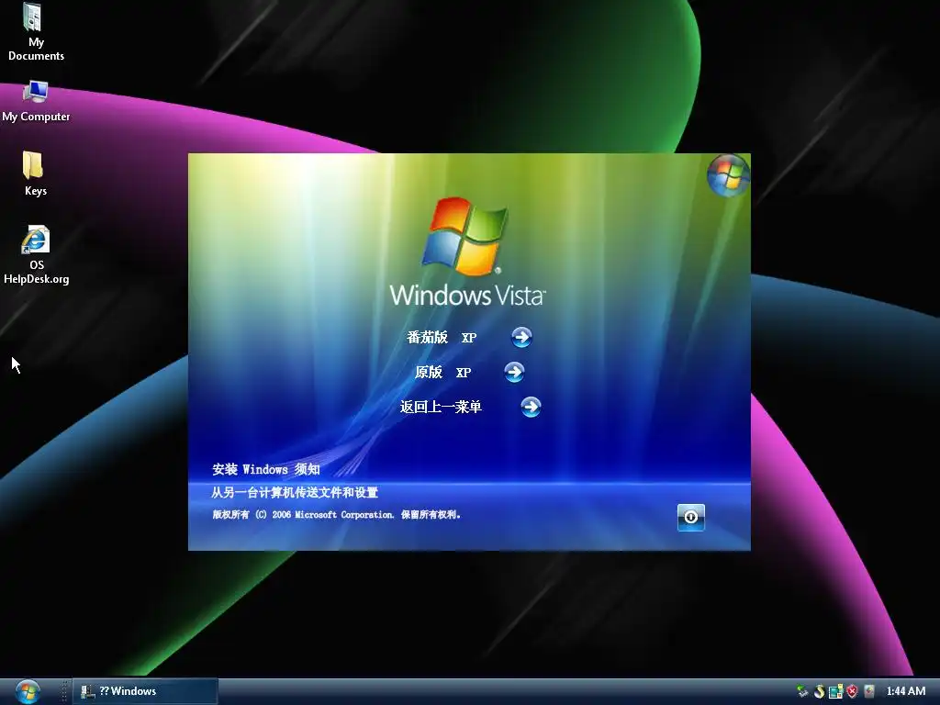Select the Keys folder on desktop
This screenshot has width=940, height=705.
(35, 173)
